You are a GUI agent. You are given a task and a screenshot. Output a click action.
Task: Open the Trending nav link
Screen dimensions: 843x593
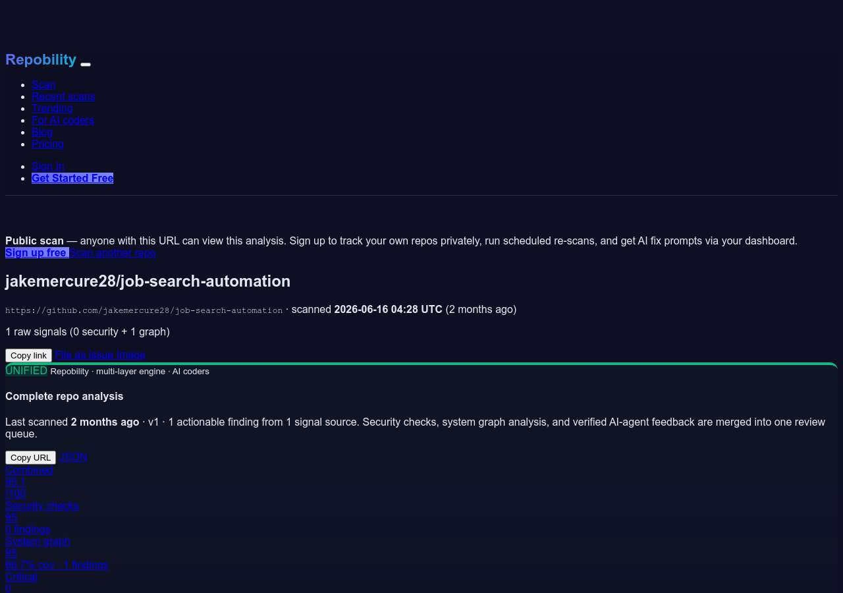point(52,108)
